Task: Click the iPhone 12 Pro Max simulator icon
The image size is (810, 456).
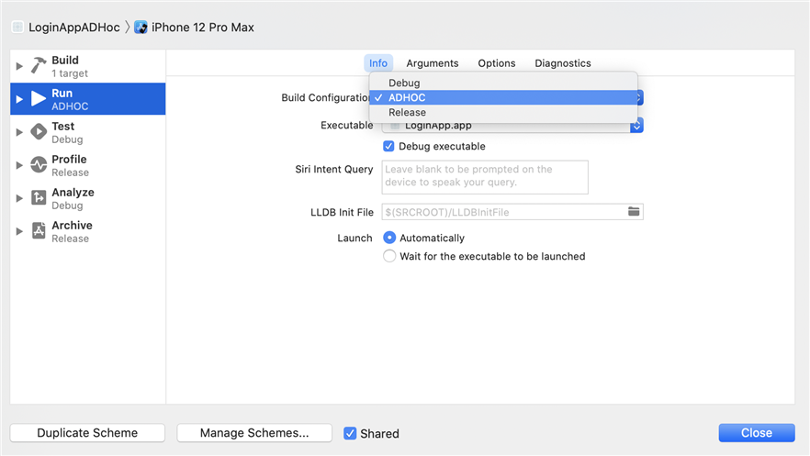Action: 141,27
